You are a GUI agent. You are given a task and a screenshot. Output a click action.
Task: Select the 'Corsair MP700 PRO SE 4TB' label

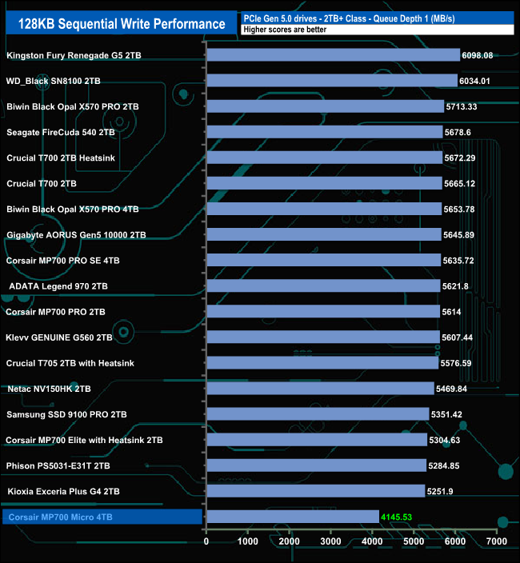pyautogui.click(x=63, y=261)
